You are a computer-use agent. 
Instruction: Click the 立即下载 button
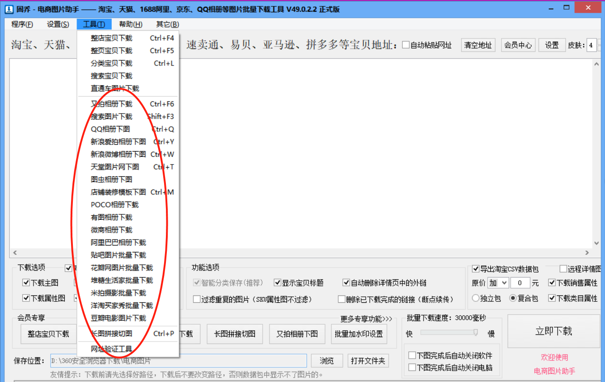pyautogui.click(x=553, y=332)
